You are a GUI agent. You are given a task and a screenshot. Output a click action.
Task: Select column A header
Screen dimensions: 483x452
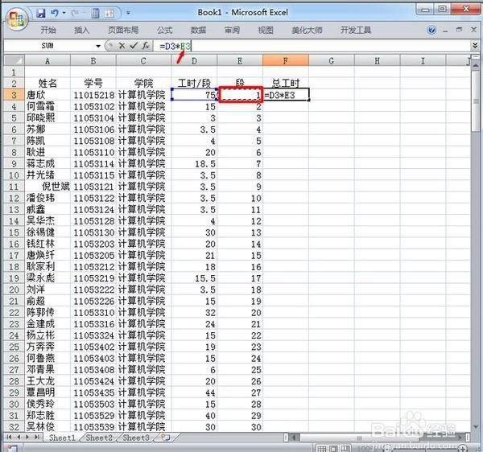point(47,60)
